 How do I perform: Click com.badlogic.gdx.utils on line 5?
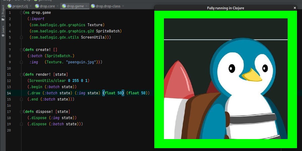coord(55,37)
